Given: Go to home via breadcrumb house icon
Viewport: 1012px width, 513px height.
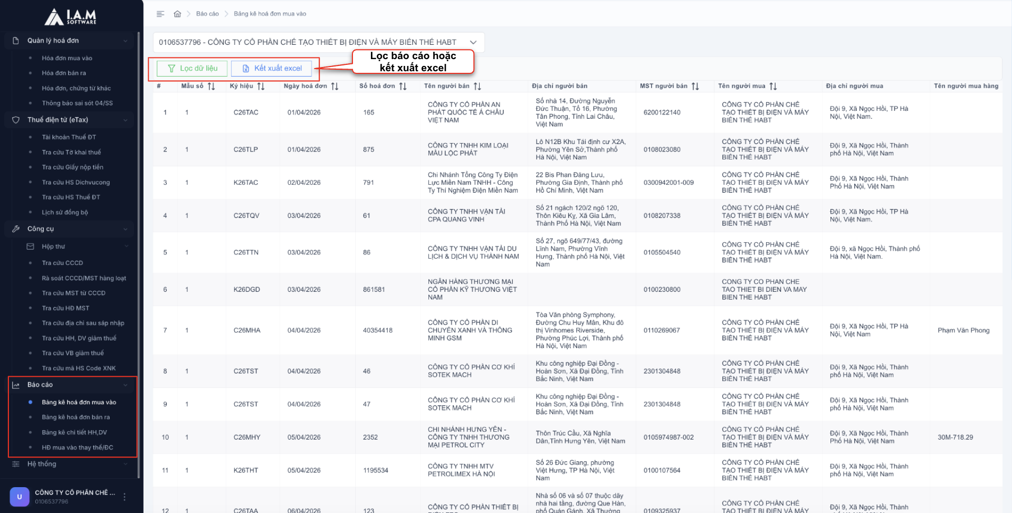Looking at the screenshot, I should pyautogui.click(x=177, y=14).
